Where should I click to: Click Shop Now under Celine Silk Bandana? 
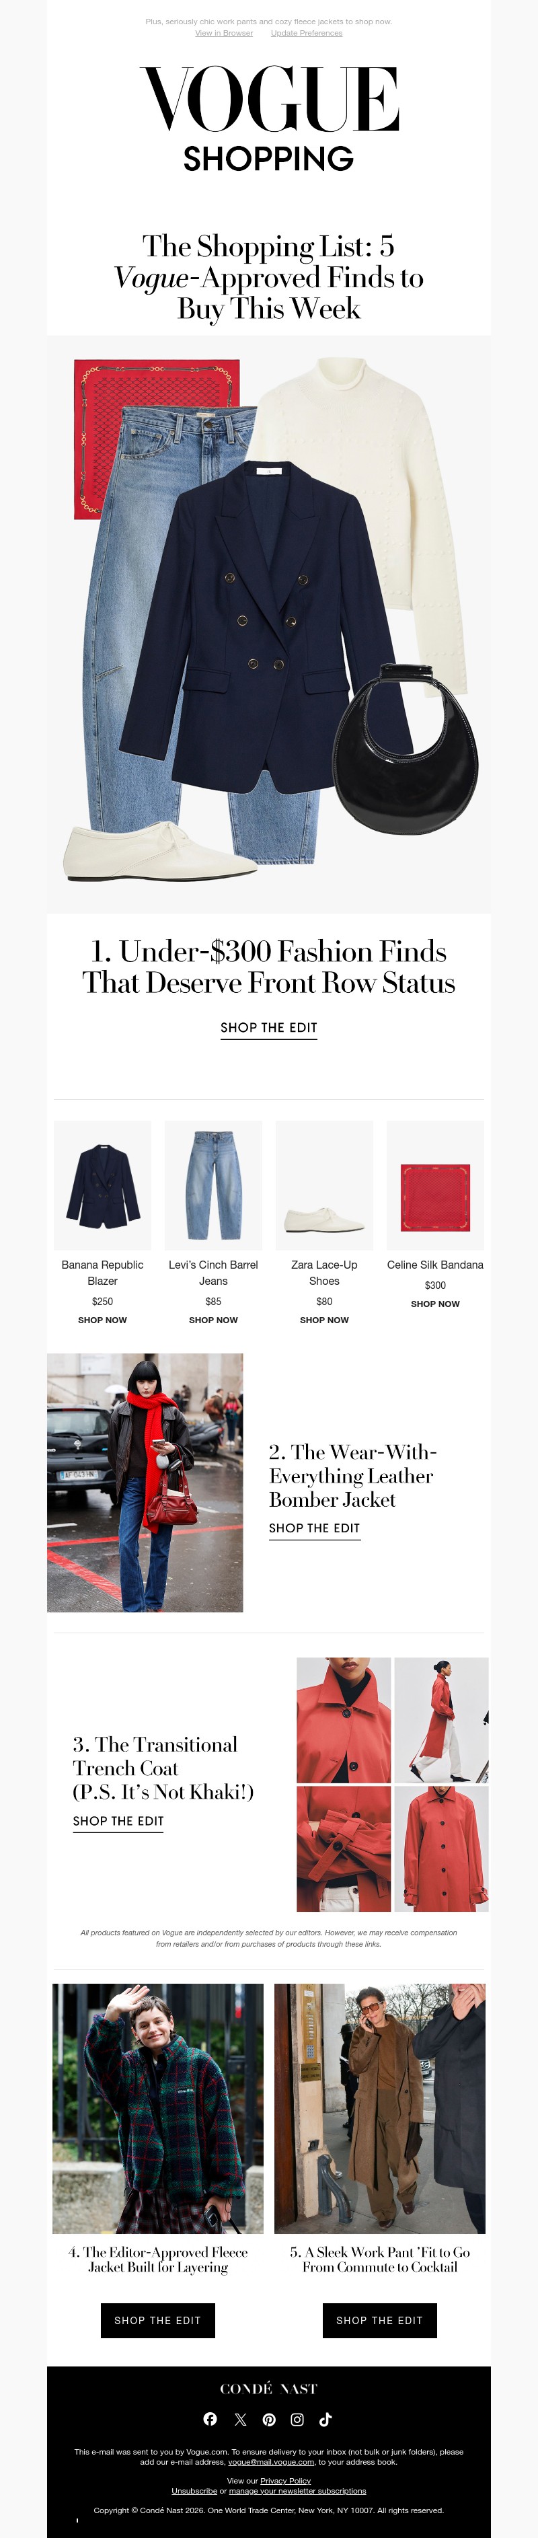pyautogui.click(x=436, y=1304)
